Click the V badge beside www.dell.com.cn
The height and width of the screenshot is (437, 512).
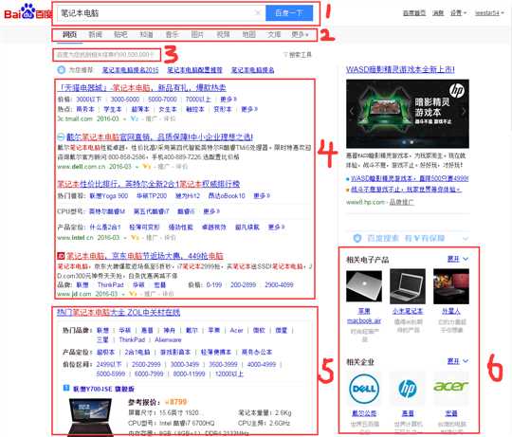(147, 167)
